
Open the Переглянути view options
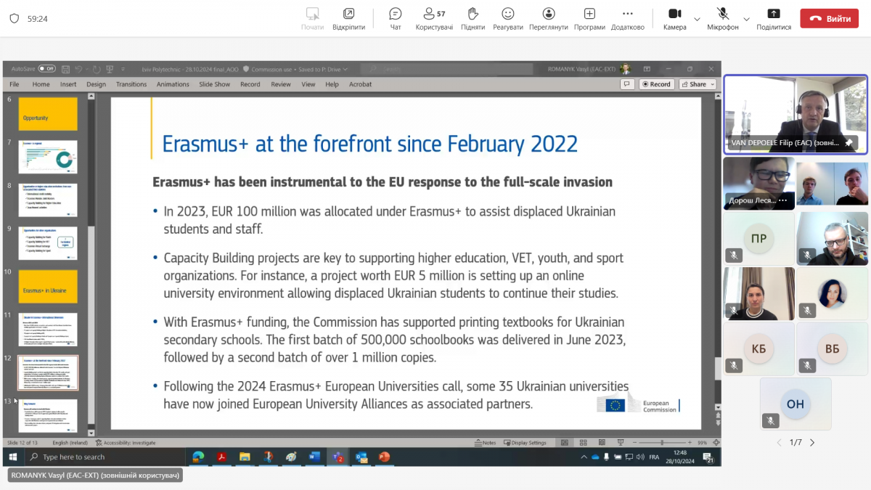[x=548, y=18]
